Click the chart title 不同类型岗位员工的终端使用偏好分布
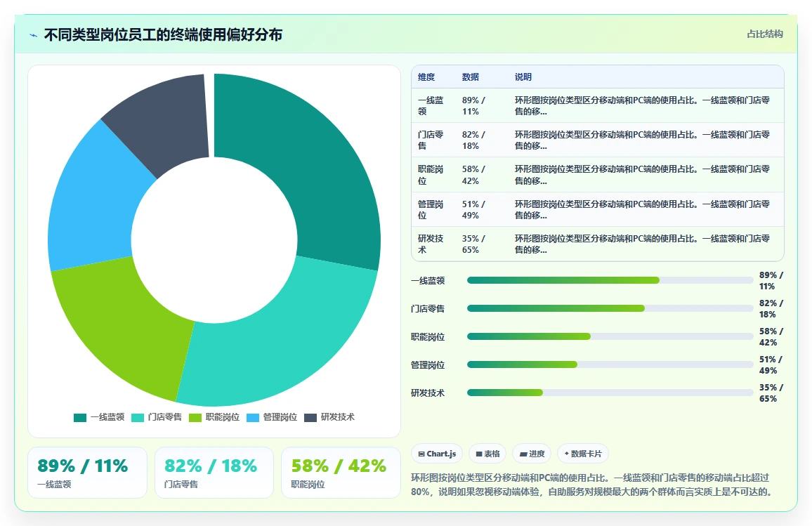 click(163, 34)
